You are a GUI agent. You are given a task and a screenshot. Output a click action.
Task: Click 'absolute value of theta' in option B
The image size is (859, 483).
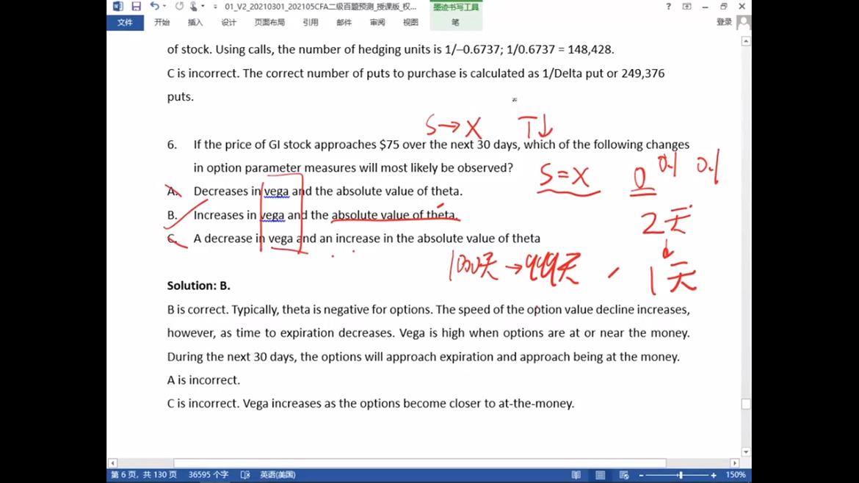tap(394, 215)
